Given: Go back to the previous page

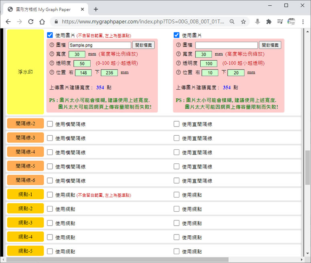Looking at the screenshot, I should (8, 21).
